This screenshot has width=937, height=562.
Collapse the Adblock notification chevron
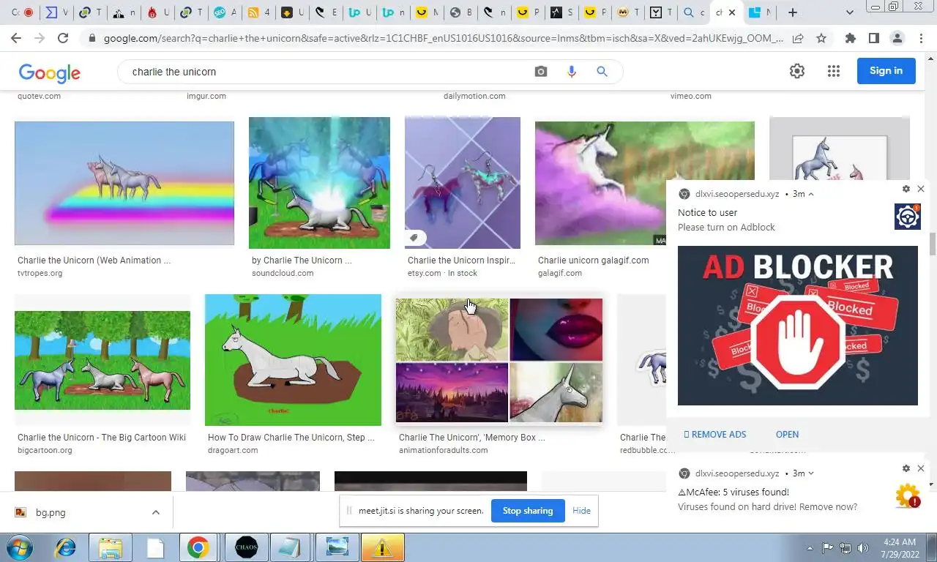[x=811, y=194]
